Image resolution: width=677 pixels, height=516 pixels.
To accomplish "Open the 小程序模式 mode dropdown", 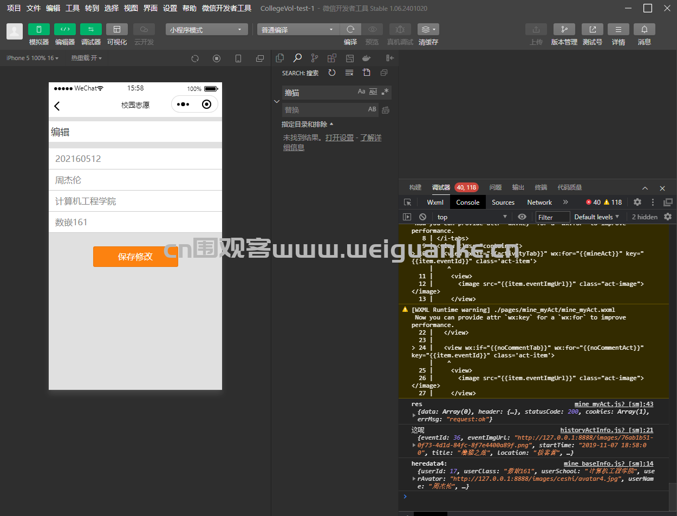I will (x=206, y=30).
